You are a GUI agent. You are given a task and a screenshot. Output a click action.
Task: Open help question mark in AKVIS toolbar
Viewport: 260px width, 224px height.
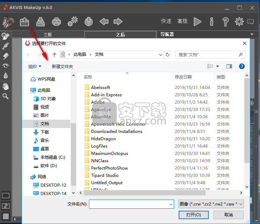[x=225, y=22]
